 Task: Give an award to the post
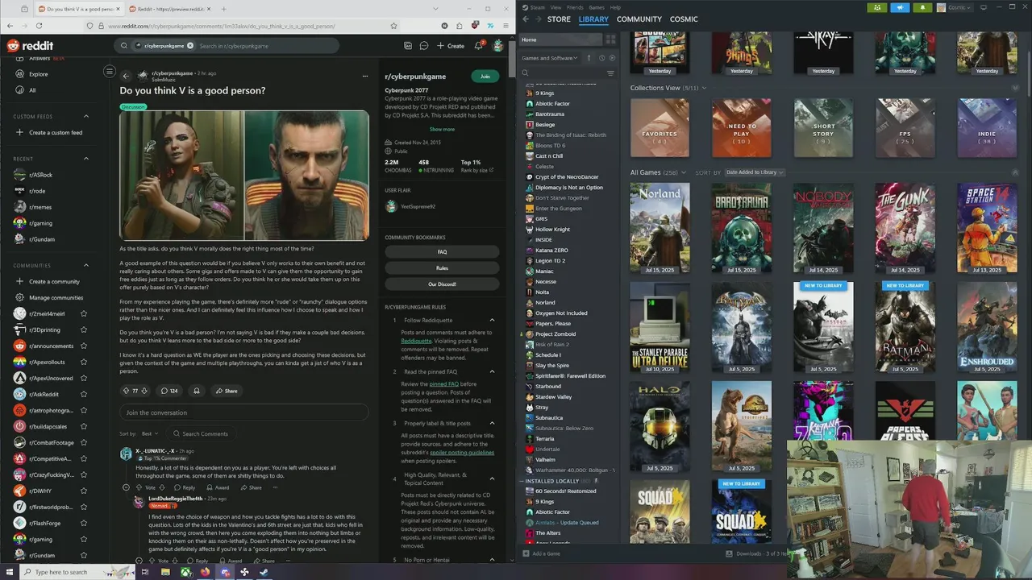(x=196, y=391)
